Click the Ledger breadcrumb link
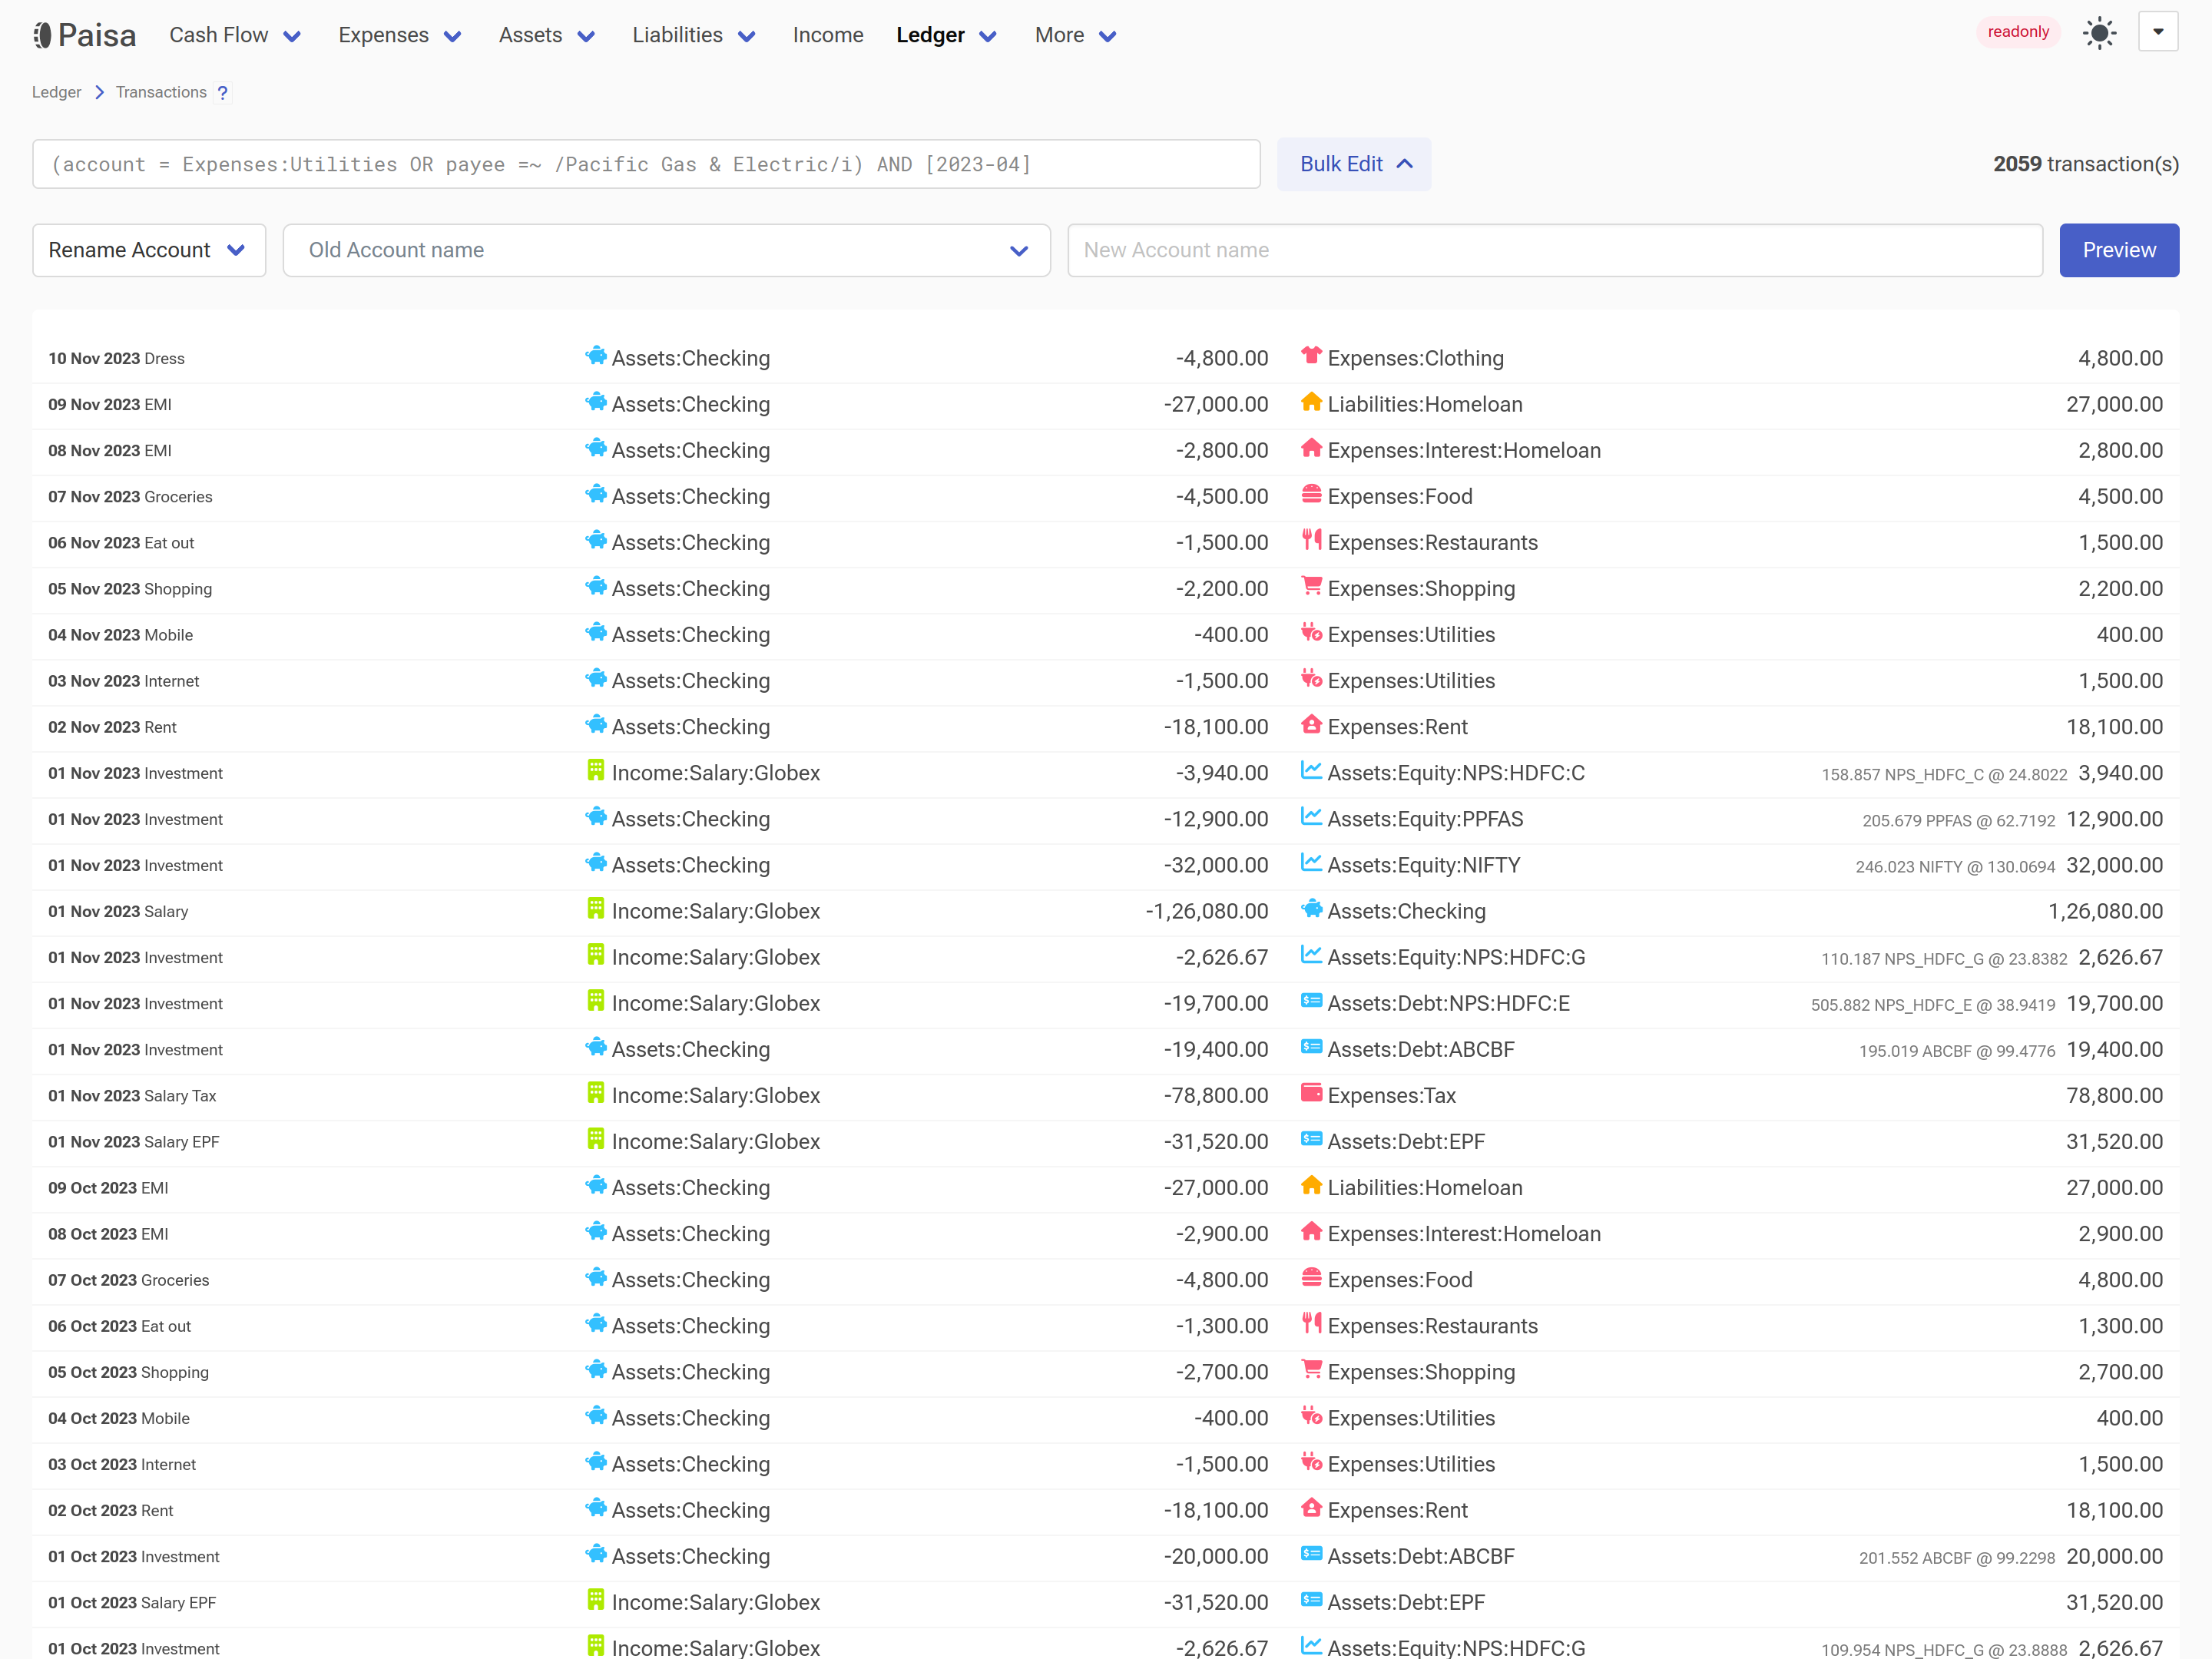Viewport: 2212px width, 1659px height. (x=56, y=92)
